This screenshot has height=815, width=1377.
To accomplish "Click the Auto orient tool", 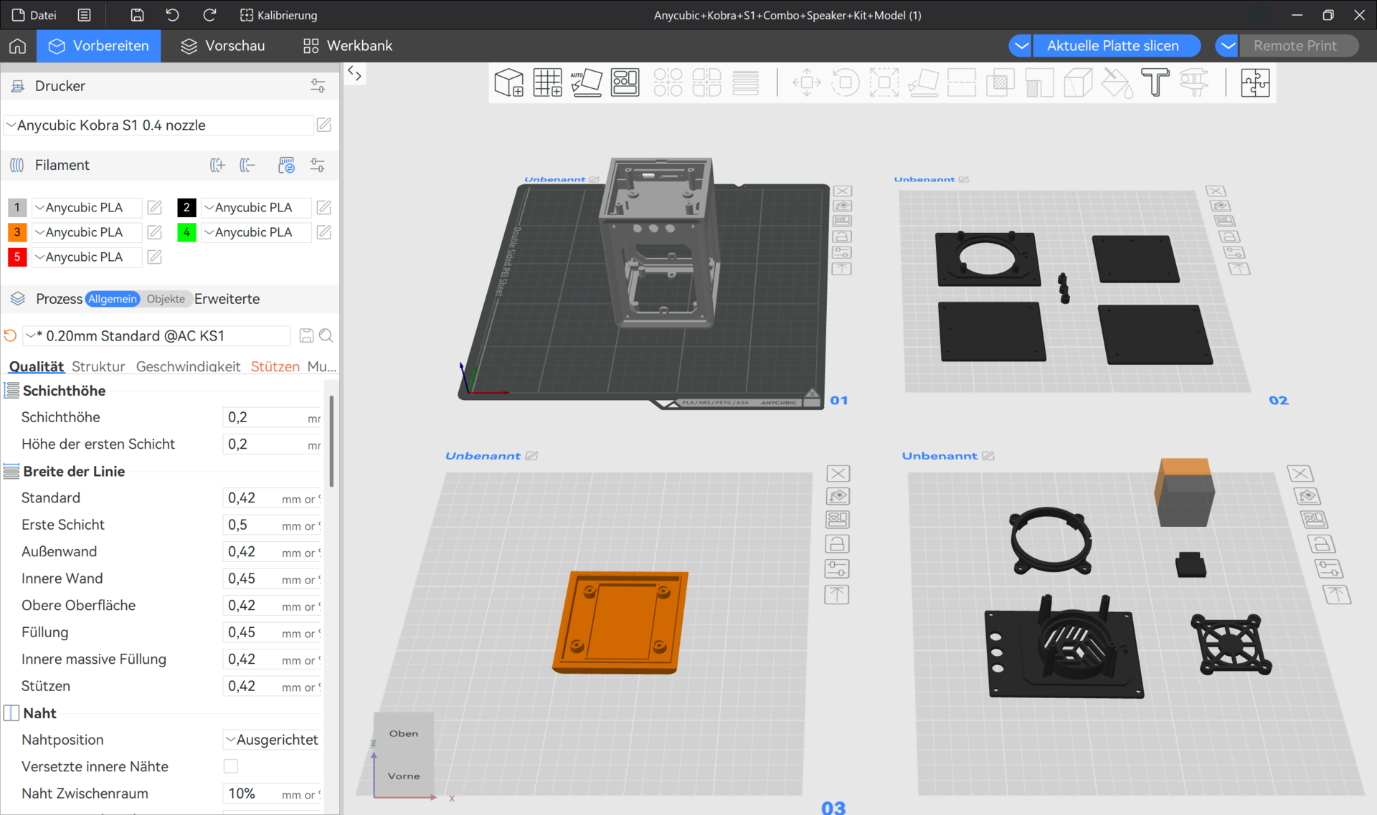I will coord(586,83).
